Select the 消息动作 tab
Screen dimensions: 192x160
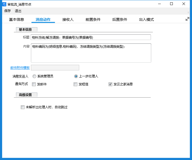point(43,19)
